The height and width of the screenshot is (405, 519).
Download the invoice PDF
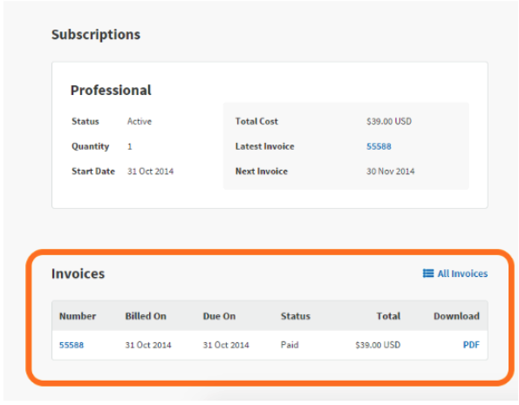tap(471, 345)
